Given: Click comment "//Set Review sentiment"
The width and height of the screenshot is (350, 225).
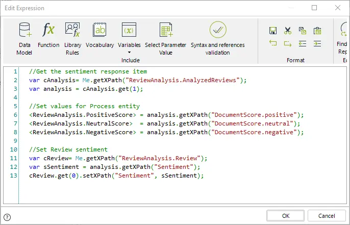Looking at the screenshot, I should click(68, 149).
